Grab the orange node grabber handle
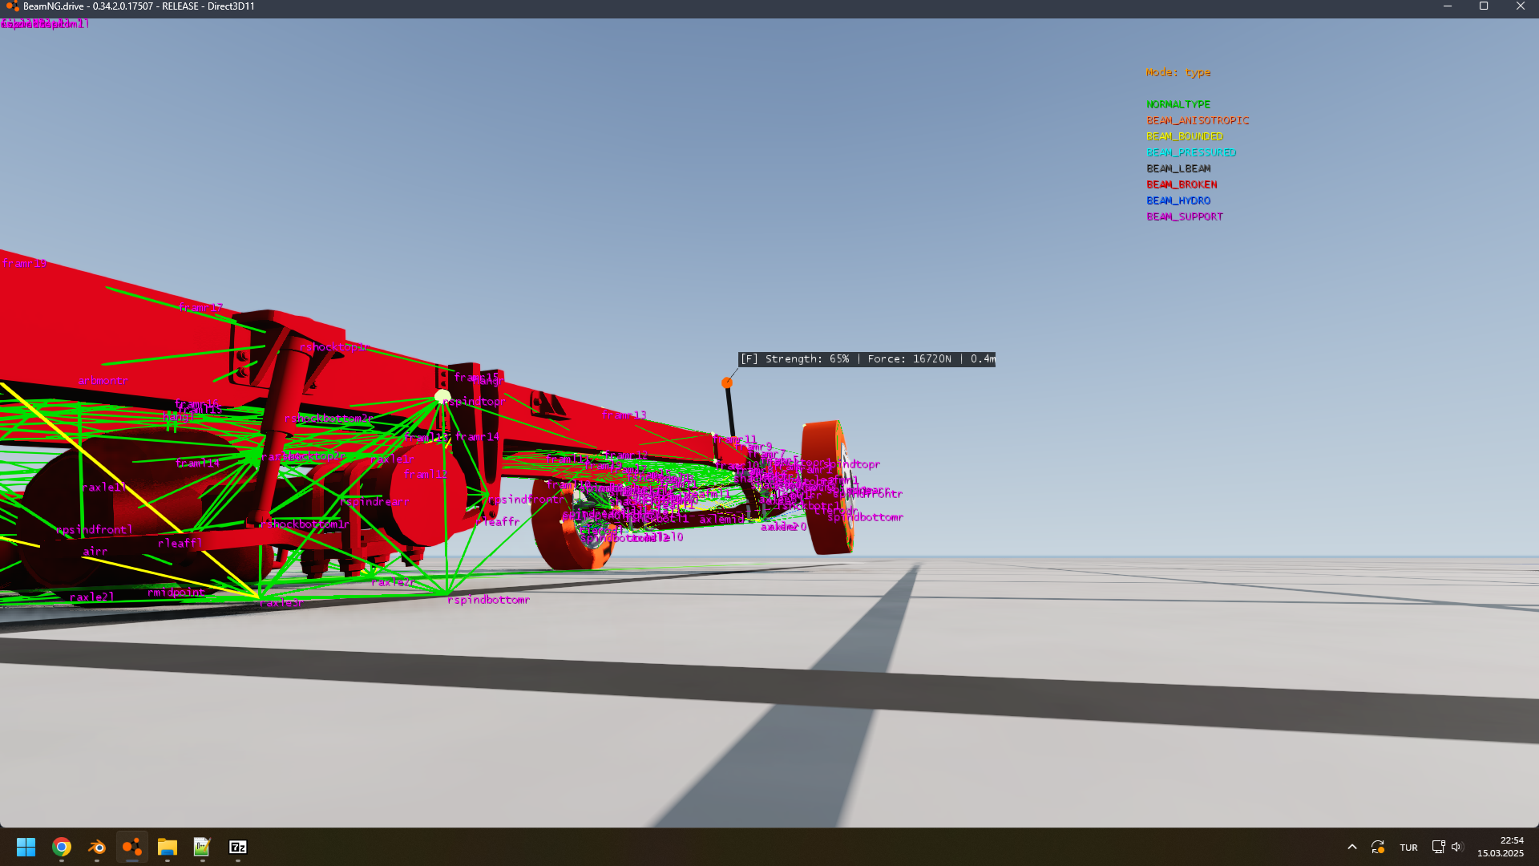 point(727,383)
